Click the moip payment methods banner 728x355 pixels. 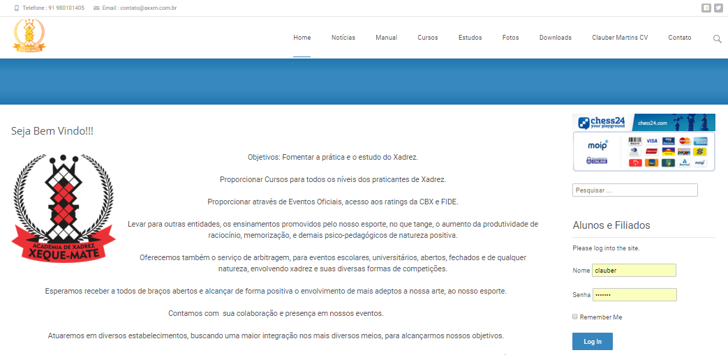644,151
